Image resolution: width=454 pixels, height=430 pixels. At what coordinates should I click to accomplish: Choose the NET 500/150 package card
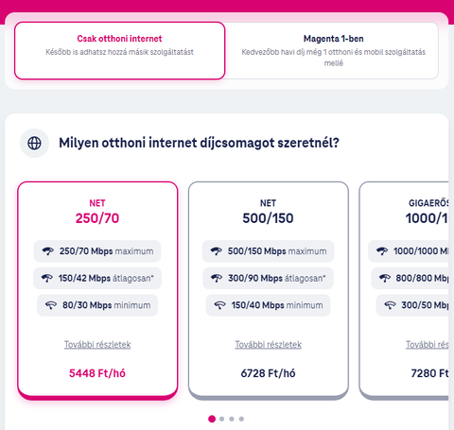(269, 290)
